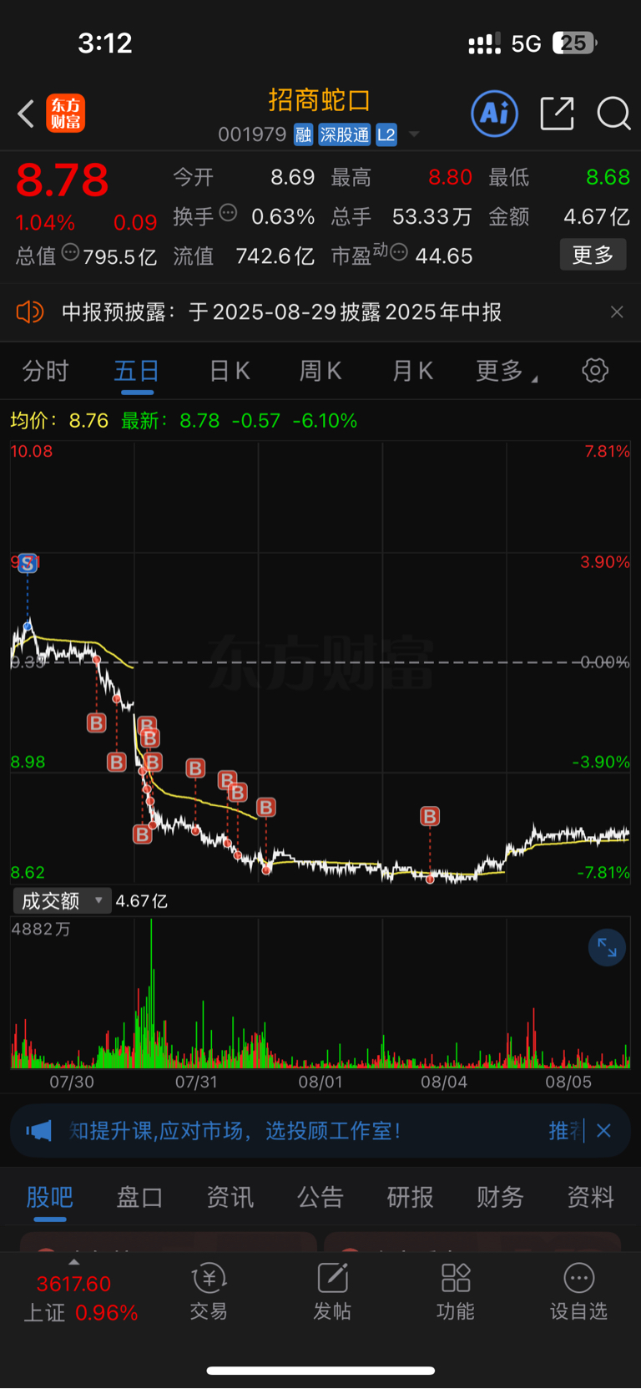Image resolution: width=641 pixels, height=1389 pixels.
Task: Tap the back arrow icon
Action: pyautogui.click(x=26, y=114)
